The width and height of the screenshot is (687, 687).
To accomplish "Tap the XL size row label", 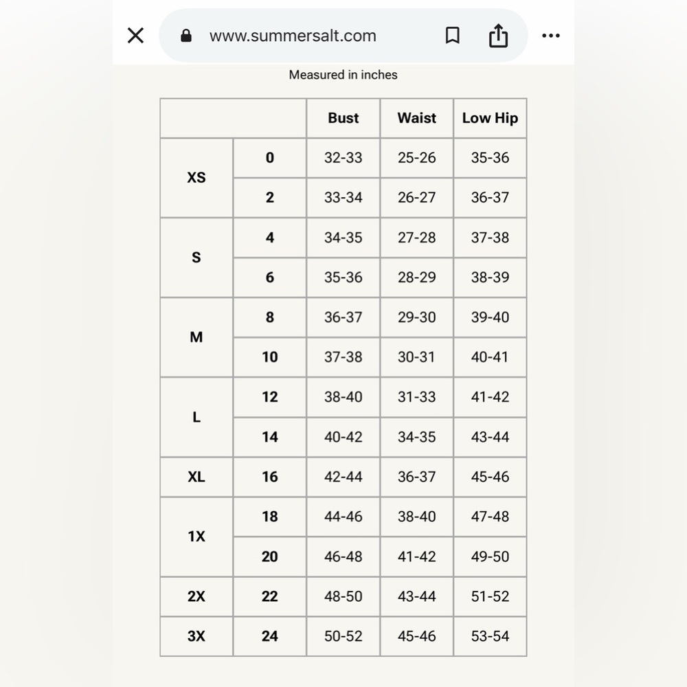I will tap(196, 477).
